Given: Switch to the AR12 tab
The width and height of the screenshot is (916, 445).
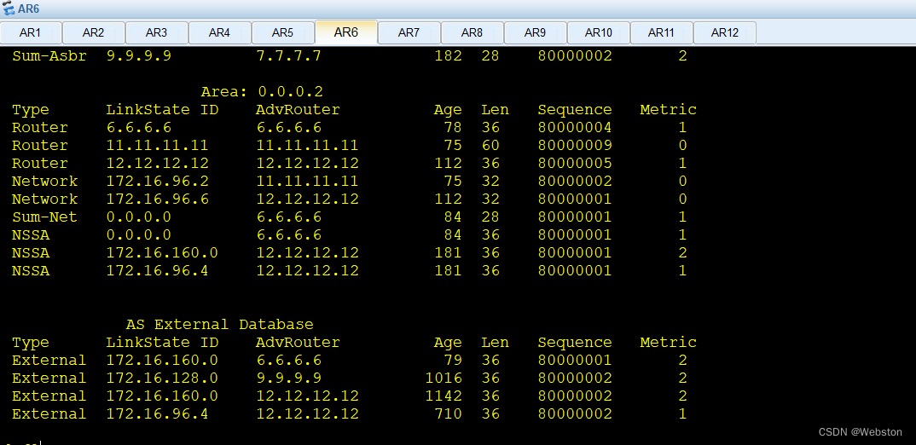Looking at the screenshot, I should pyautogui.click(x=724, y=32).
